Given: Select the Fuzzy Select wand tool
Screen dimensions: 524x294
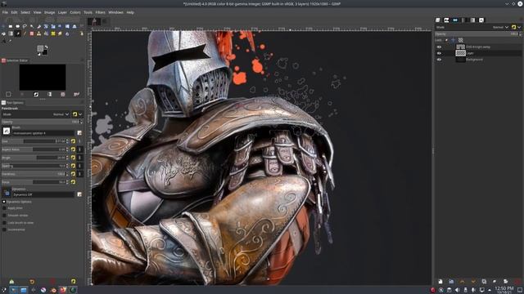Looking at the screenshot, I should [32, 26].
